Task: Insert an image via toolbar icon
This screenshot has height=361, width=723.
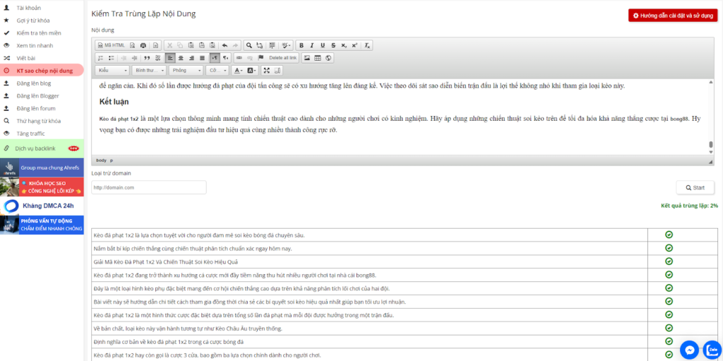Action: tap(306, 58)
